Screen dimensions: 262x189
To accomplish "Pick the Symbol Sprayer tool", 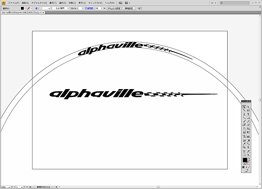I will (244, 136).
